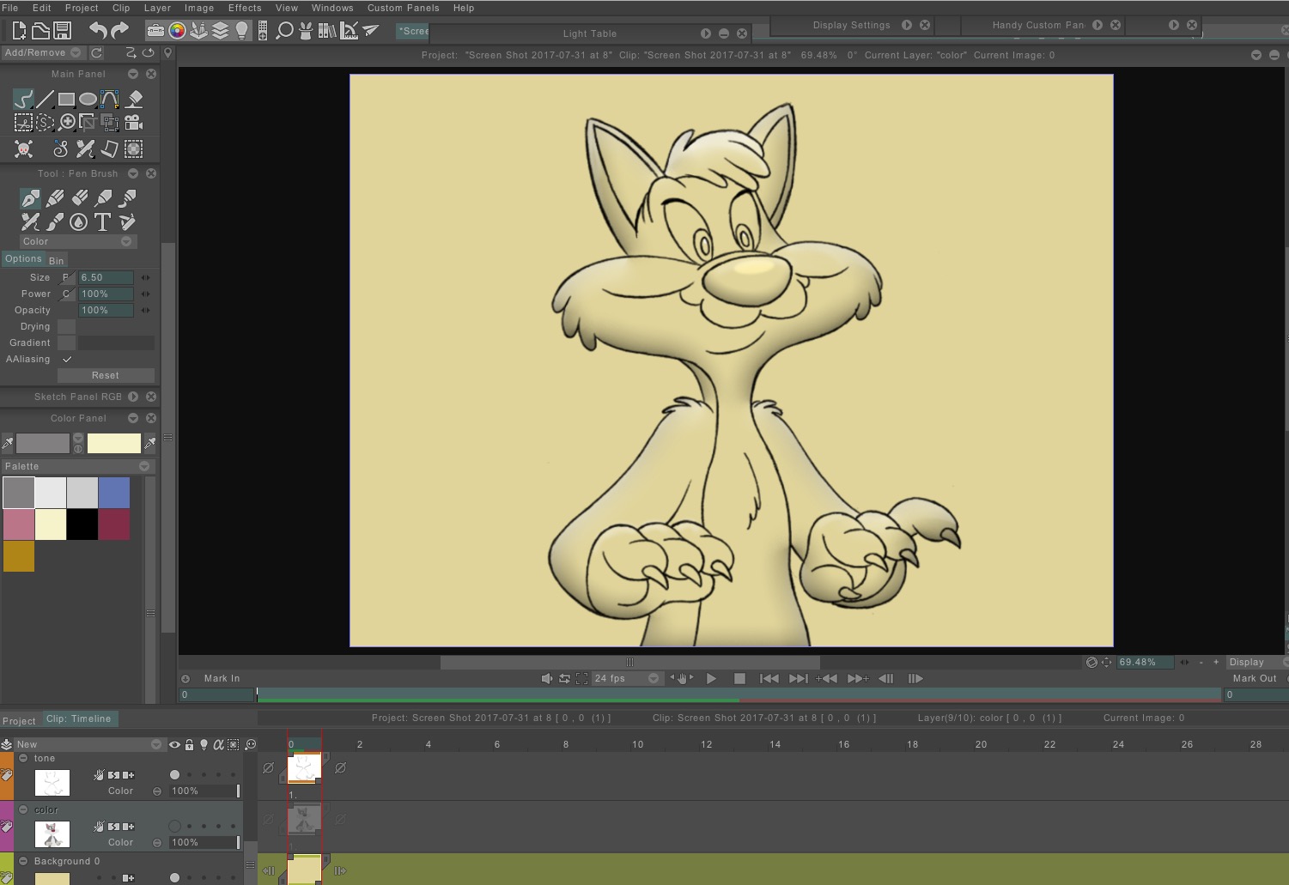Screen dimensions: 1289x885
Task: Toggle AAliasing checkbox in tool options
Action: pyautogui.click(x=67, y=359)
